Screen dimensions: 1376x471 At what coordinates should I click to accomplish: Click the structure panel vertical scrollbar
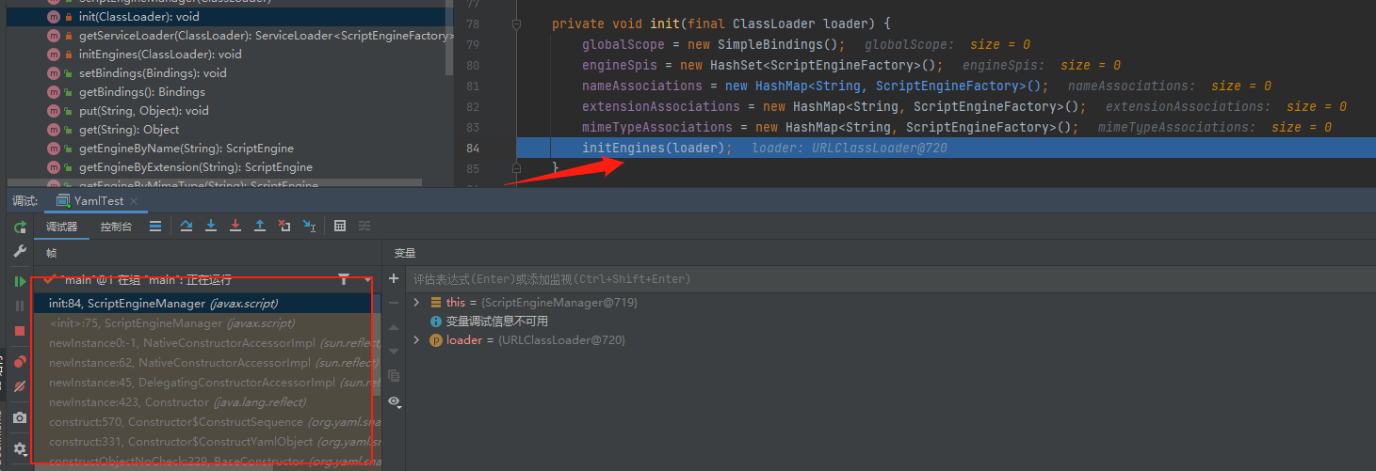(449, 38)
